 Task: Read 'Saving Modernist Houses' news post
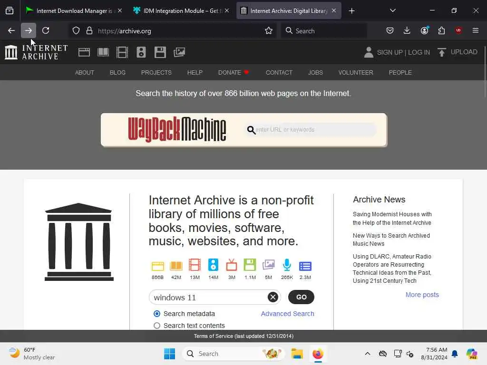(392, 219)
